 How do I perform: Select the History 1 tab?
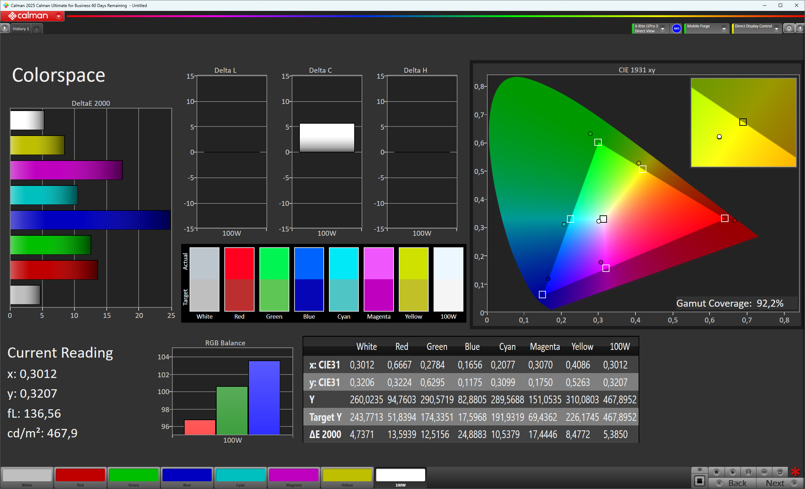21,29
